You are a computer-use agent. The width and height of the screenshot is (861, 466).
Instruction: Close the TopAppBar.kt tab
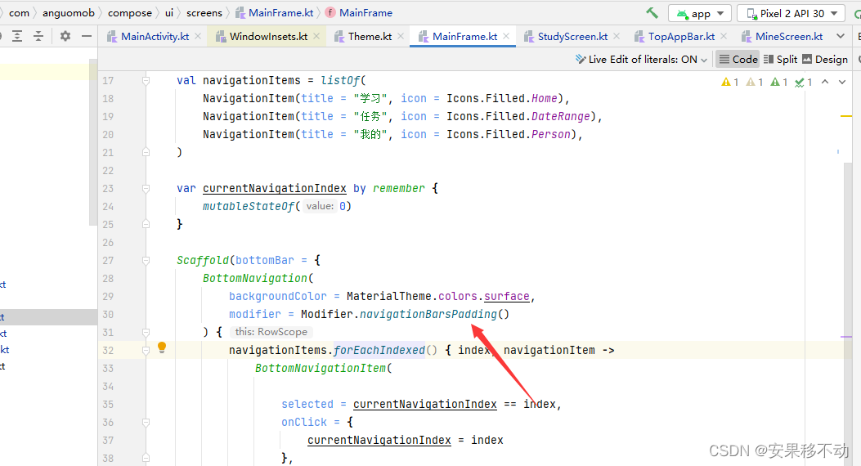pyautogui.click(x=724, y=36)
